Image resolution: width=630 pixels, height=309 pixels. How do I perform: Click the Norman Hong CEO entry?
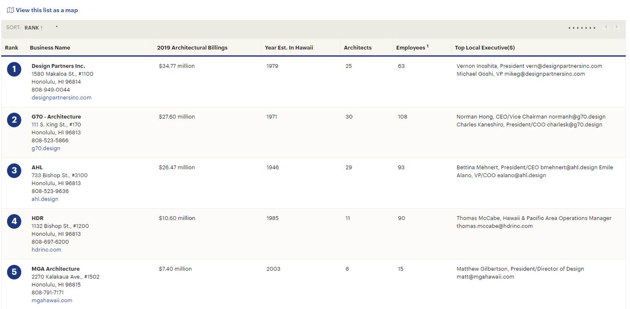click(531, 117)
